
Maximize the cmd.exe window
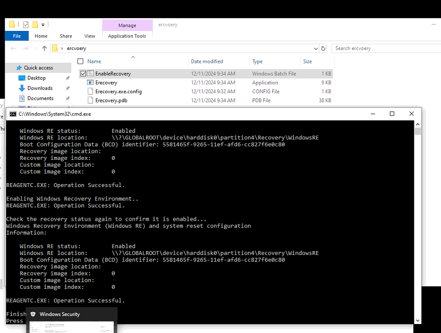pyautogui.click(x=392, y=114)
